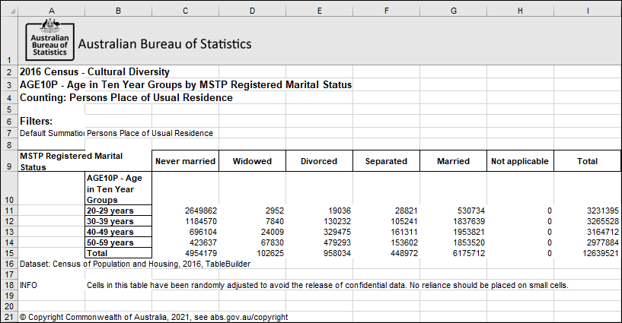Click the 'Dataset: Census of Population and Housing' cell
Screen dimensions: 622x323
click(x=135, y=264)
